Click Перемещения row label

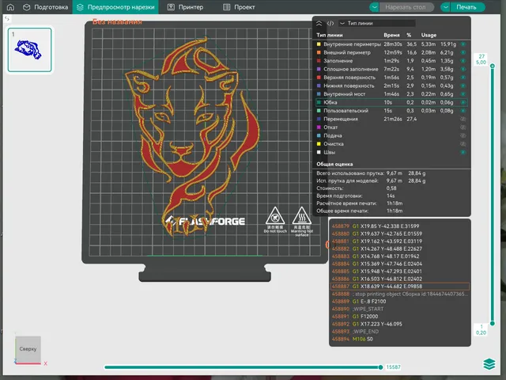[341, 119]
